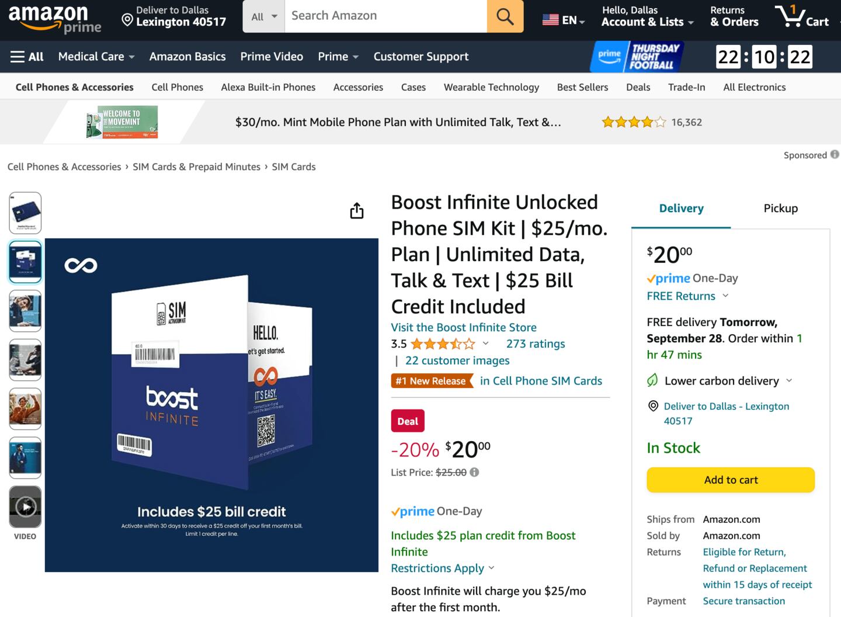Visit the Boost Infinite Store link
Viewport: 841px width, 617px height.
coord(463,327)
